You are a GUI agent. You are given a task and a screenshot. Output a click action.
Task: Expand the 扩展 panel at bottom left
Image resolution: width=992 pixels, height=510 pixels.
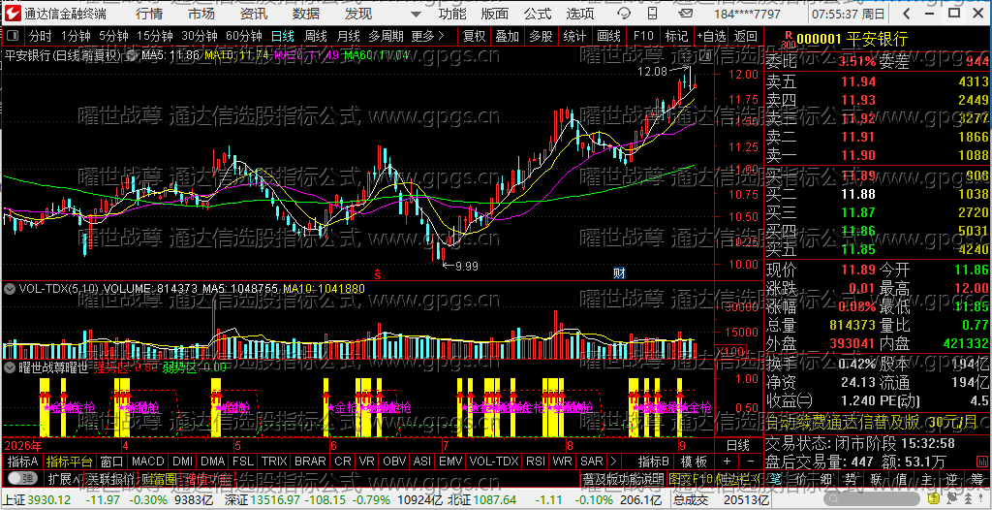(63, 478)
